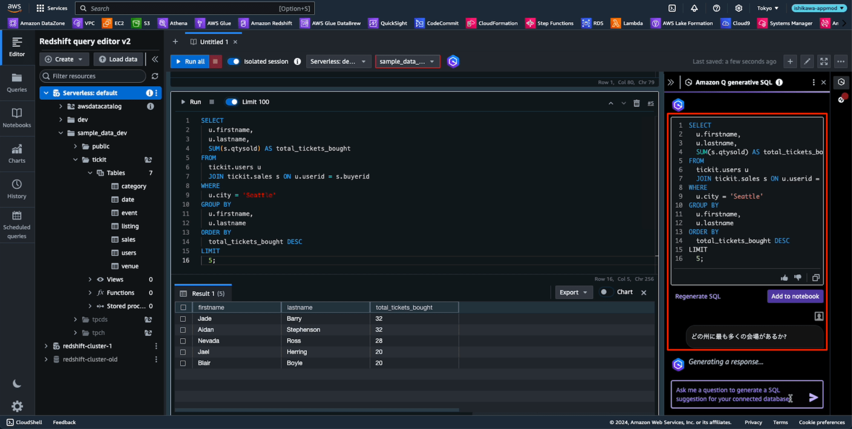
Task: Click the pencil edit icon in toolbar
Action: pos(807,61)
